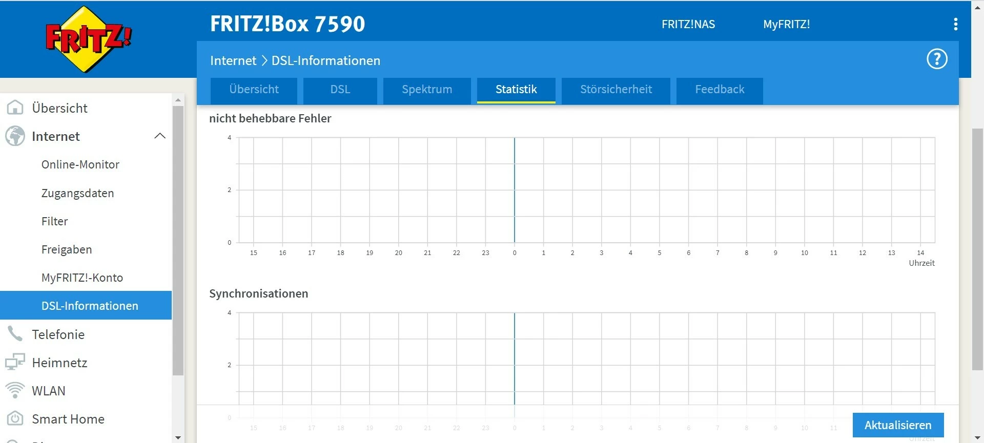Collapse the Internet menu chevron
This screenshot has height=443, width=984.
click(160, 136)
